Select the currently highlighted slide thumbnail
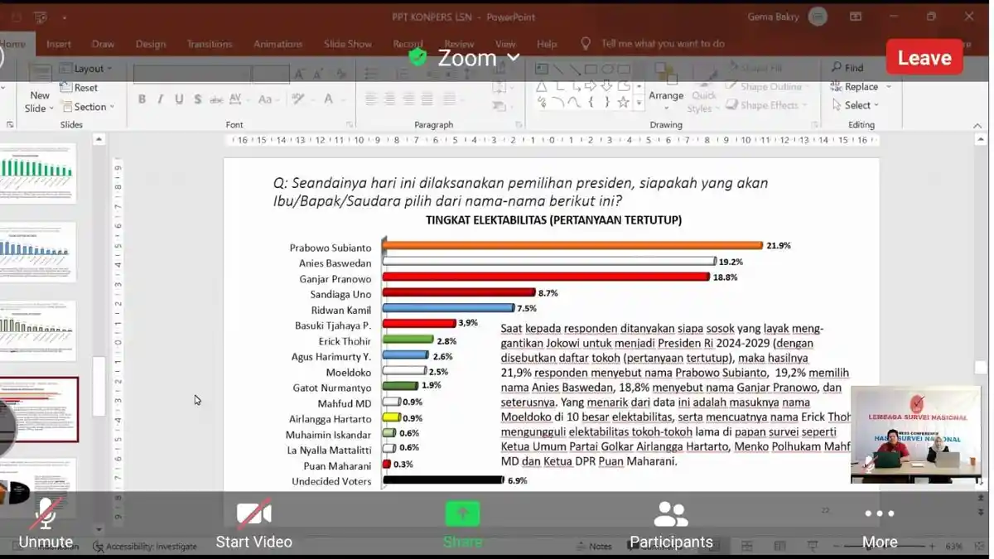This screenshot has height=559, width=994. [39, 410]
